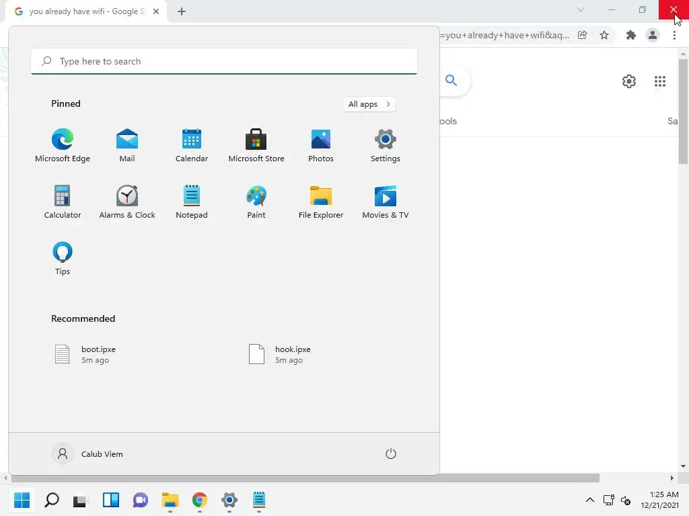Show hidden icons in system tray

coord(589,500)
